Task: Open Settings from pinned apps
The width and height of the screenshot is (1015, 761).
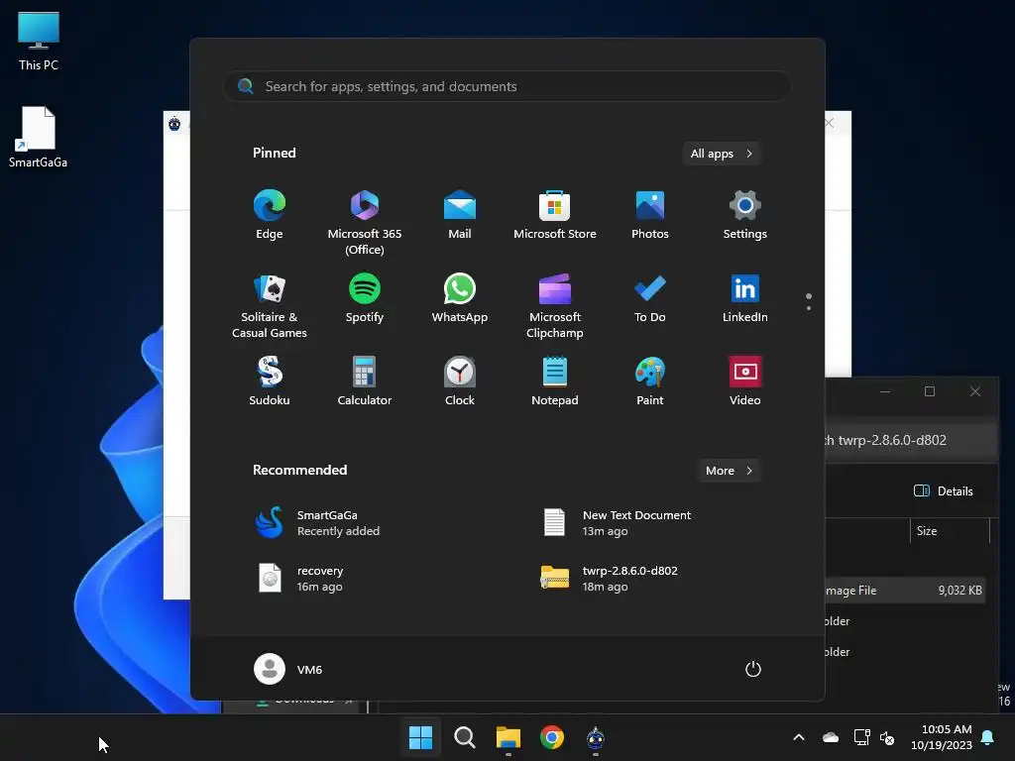Action: (x=745, y=215)
